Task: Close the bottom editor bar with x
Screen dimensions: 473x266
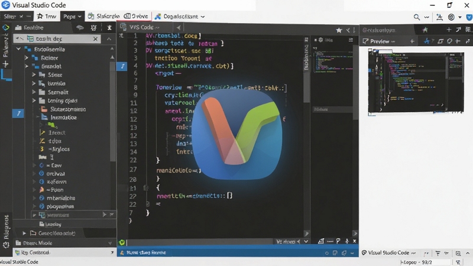Action: 354,241
